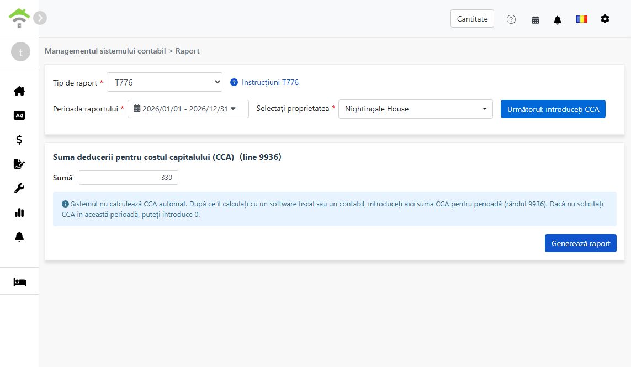Open the document signing sidebar icon
The height and width of the screenshot is (367, 631).
point(19,164)
